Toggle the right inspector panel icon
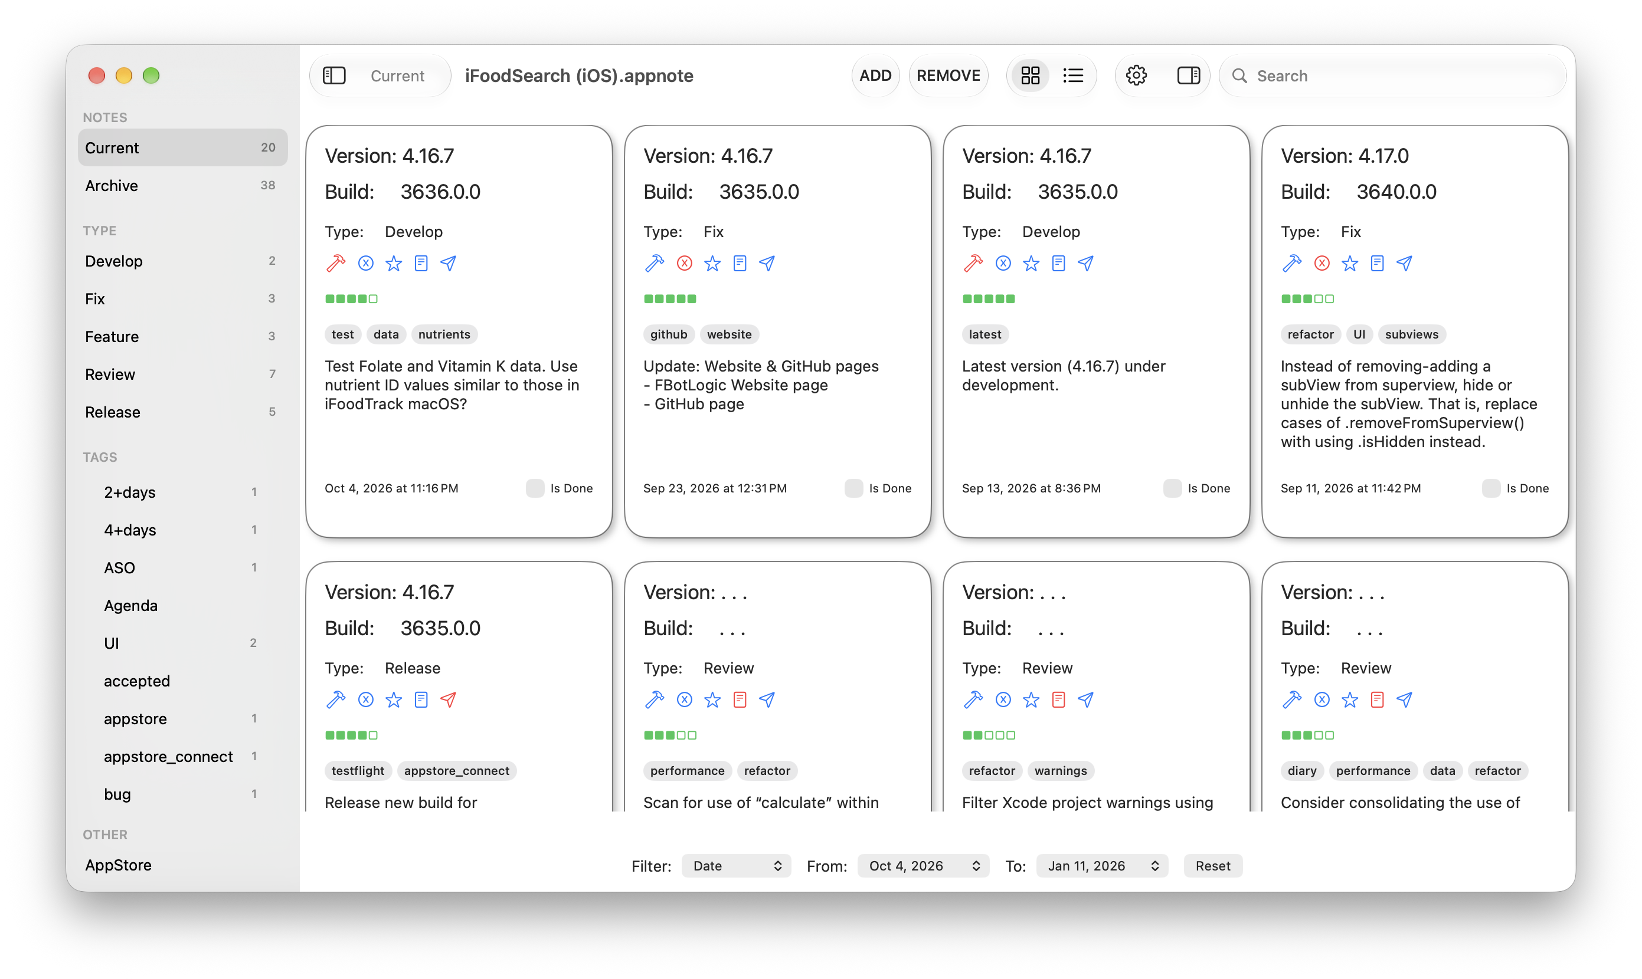This screenshot has width=1642, height=979. [x=1189, y=76]
